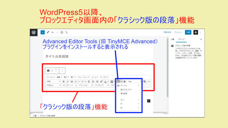
Task: Expand the 行 submenu
Action: [x=128, y=104]
